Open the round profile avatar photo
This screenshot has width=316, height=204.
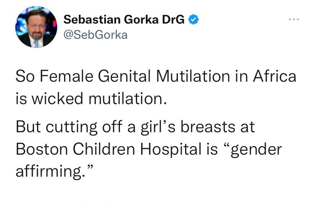37,27
